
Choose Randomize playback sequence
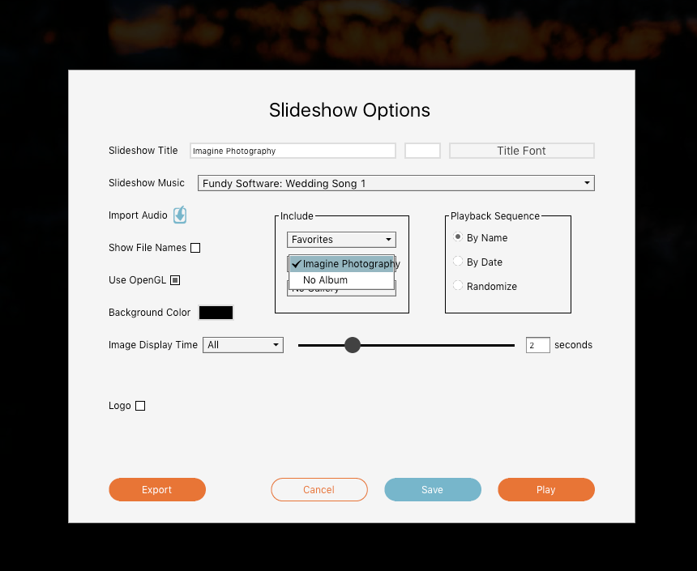pyautogui.click(x=457, y=286)
